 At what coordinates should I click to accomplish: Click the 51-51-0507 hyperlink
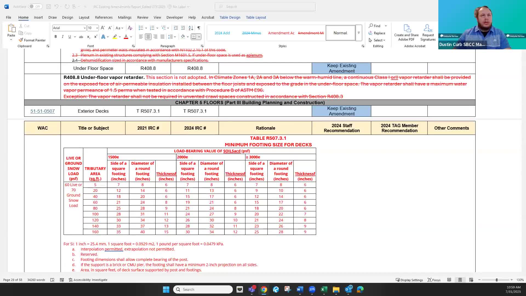42,111
